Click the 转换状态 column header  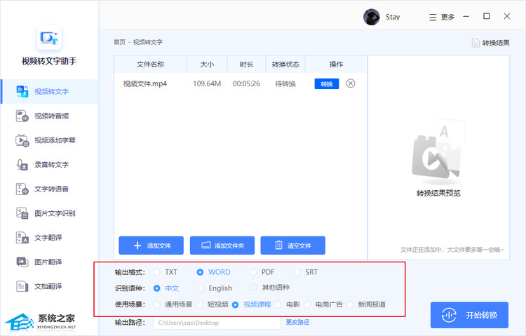(285, 65)
